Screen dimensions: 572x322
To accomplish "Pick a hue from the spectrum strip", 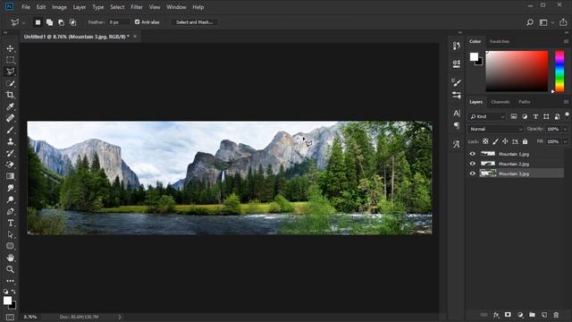I will 559,72.
